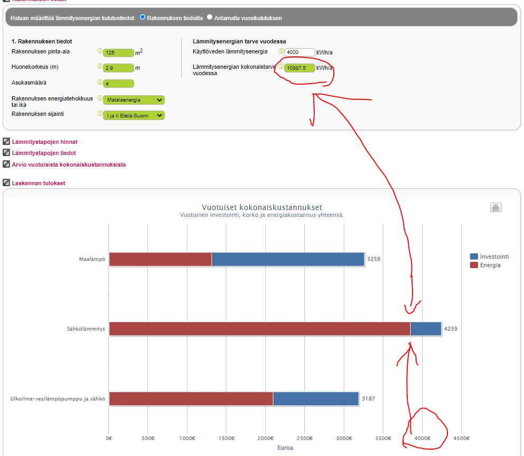Viewport: 524px width, 456px height.
Task: Click the chart print icon
Action: (495, 207)
